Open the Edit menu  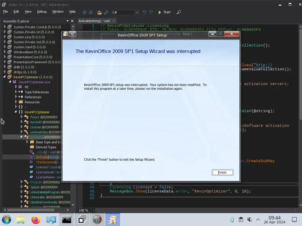point(16,11)
